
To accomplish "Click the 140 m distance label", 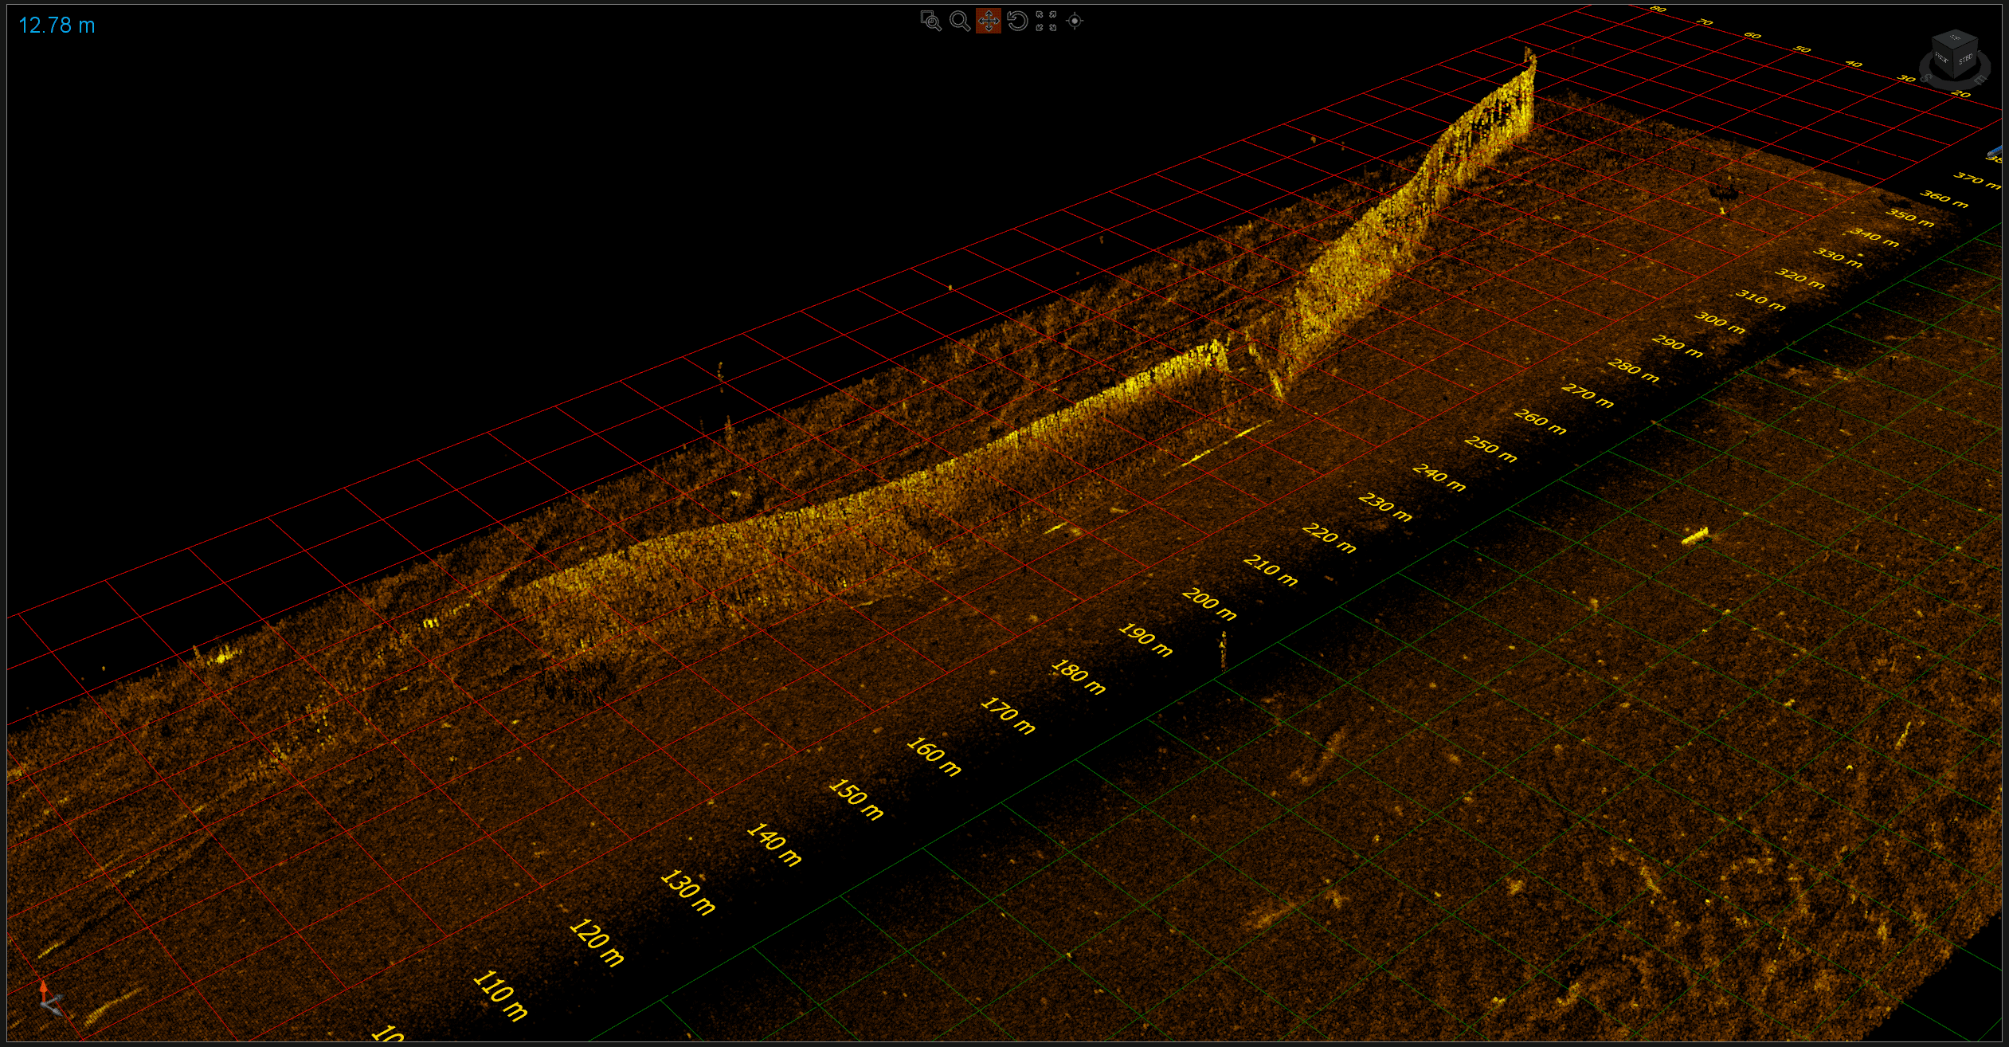I will 774,845.
